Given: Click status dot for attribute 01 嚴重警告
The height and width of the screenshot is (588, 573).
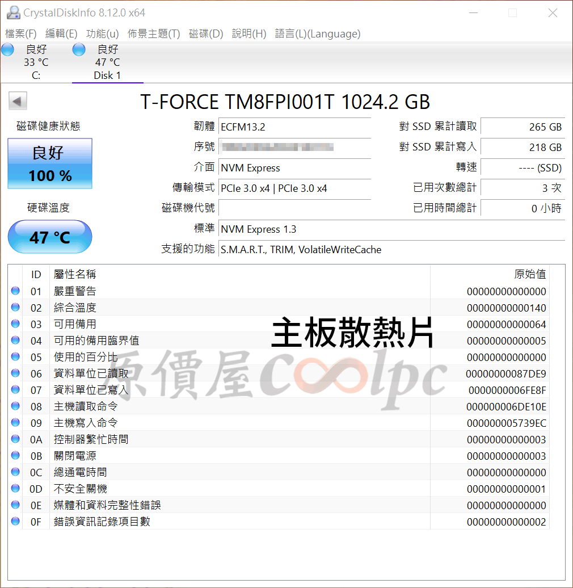Looking at the screenshot, I should tap(15, 291).
